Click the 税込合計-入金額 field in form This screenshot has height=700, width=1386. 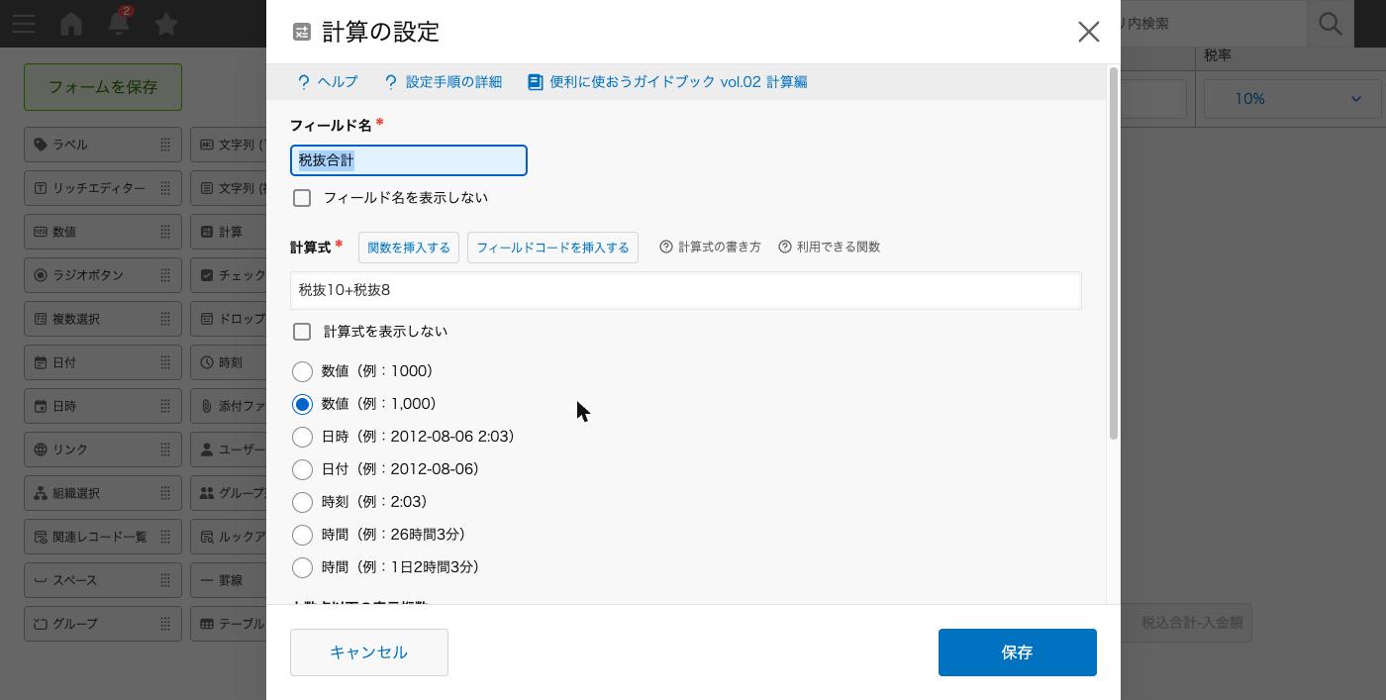click(x=1187, y=623)
